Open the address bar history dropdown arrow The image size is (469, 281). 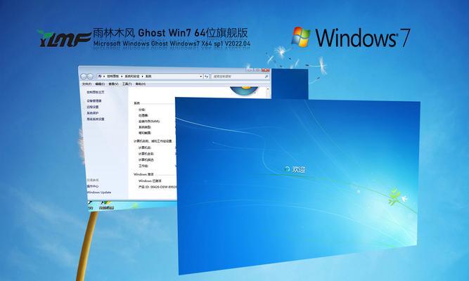click(200, 77)
